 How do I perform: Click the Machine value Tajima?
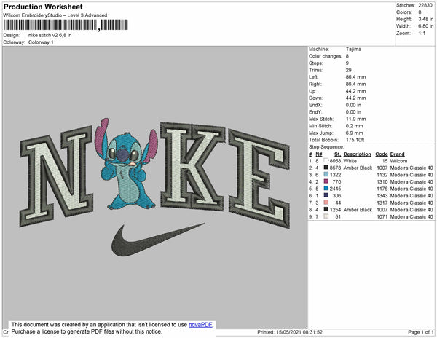pos(353,49)
